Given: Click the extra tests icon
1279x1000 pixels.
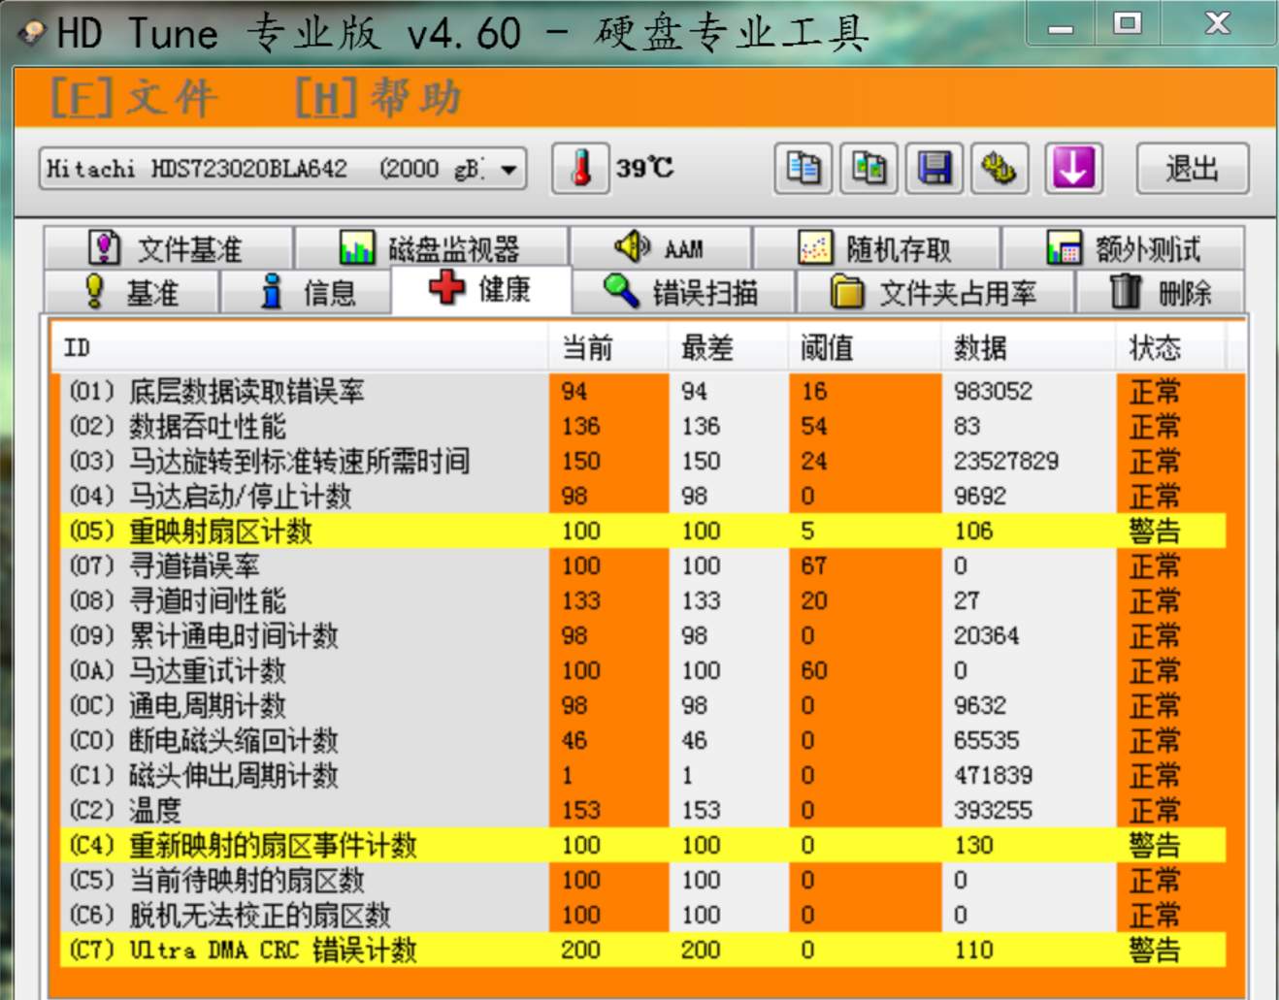Looking at the screenshot, I should (x=1064, y=247).
